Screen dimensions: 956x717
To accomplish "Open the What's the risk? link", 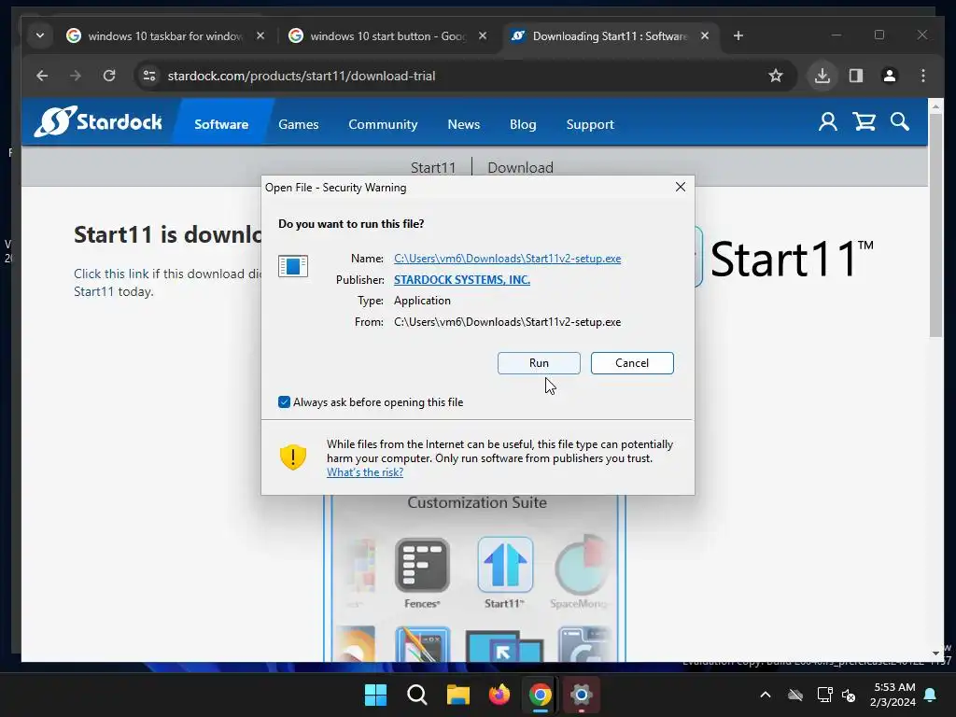I will point(365,472).
